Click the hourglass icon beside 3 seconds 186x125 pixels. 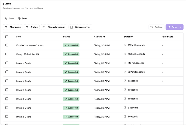click(125, 108)
